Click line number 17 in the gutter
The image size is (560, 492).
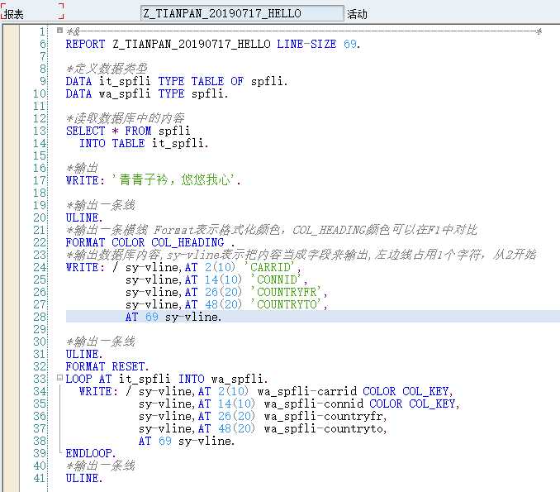pyautogui.click(x=40, y=180)
